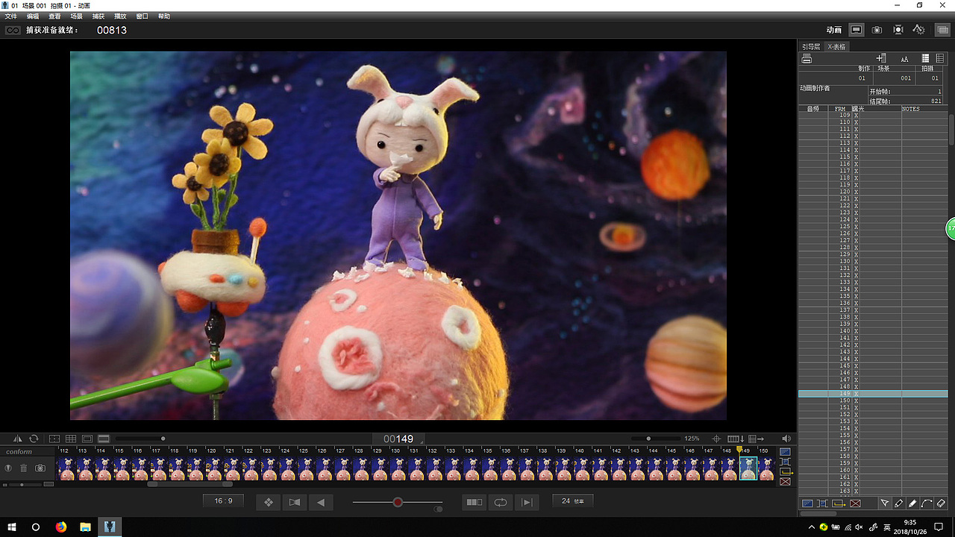
Task: Open the Arc motion control workspace
Action: 919,30
